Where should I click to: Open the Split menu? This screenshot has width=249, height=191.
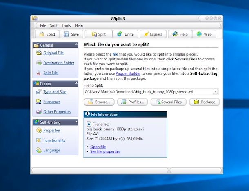pyautogui.click(x=53, y=26)
